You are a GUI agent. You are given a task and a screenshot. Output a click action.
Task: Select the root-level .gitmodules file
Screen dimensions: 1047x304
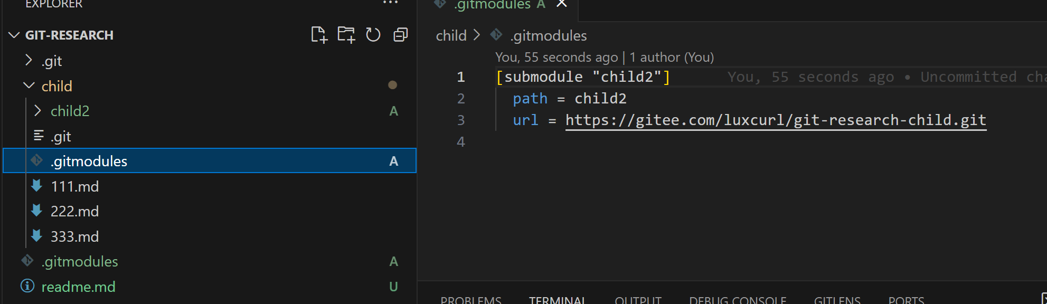pos(80,261)
